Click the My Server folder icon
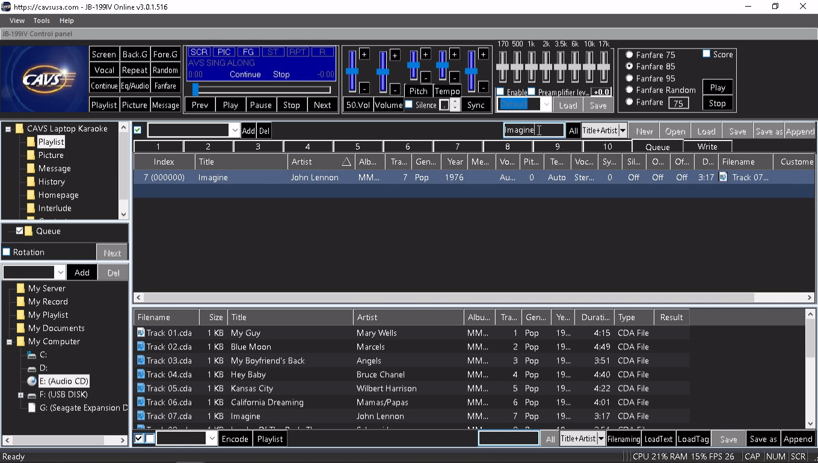 pos(20,289)
